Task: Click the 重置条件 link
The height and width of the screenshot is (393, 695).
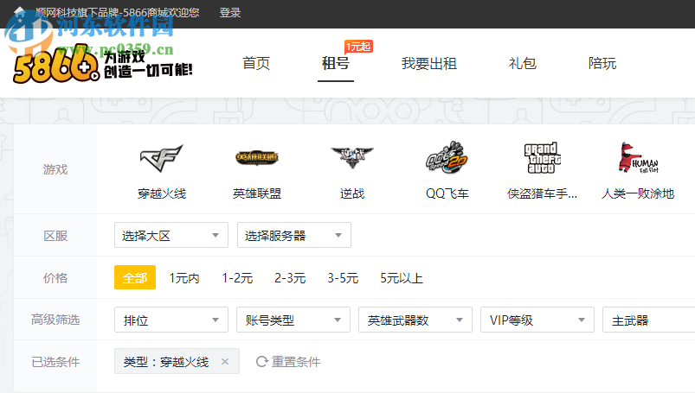Action: click(296, 362)
